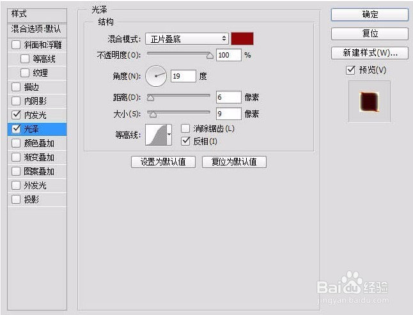Click the 大小 slider handle

153,114
